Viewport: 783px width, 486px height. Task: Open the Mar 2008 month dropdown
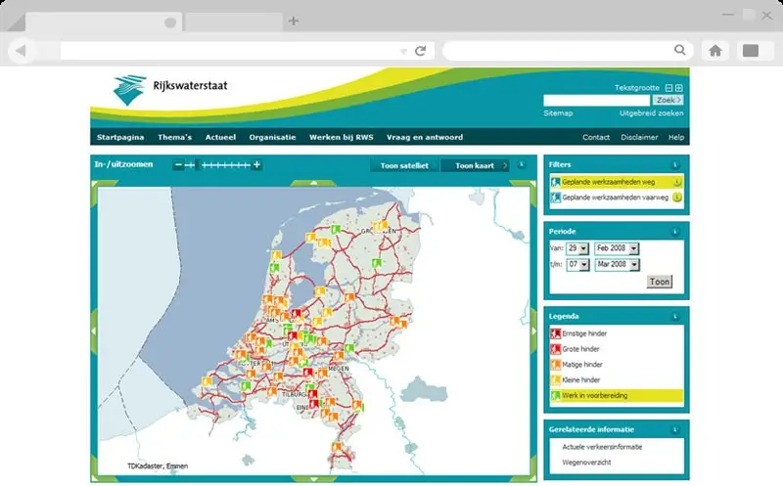tap(633, 265)
